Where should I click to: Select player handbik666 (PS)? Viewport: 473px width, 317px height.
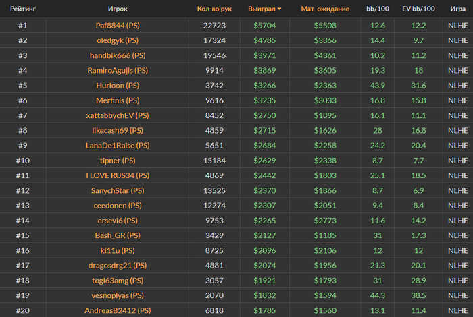pos(118,55)
